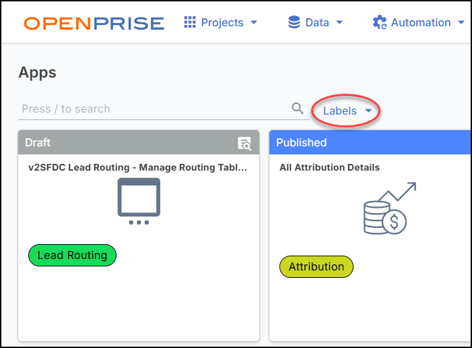
Task: Expand the Projects menu arrow
Action: [254, 23]
